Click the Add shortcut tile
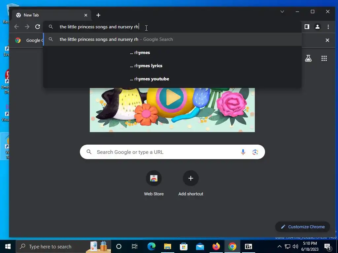338x253 pixels. click(190, 183)
